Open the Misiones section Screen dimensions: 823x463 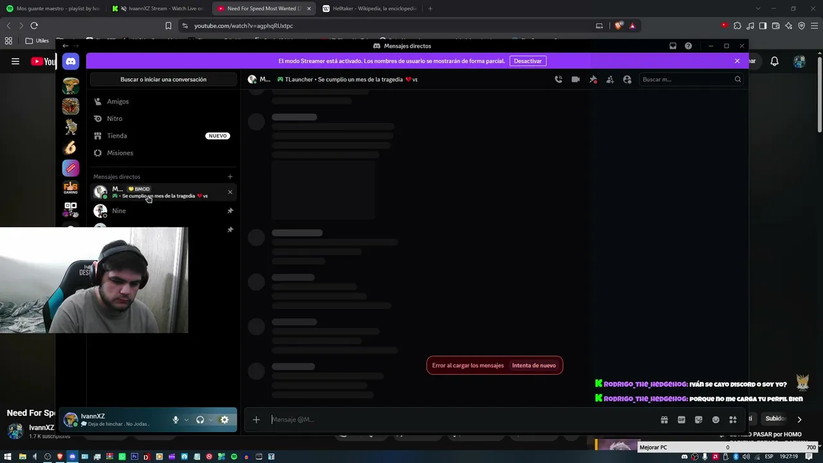163,153
